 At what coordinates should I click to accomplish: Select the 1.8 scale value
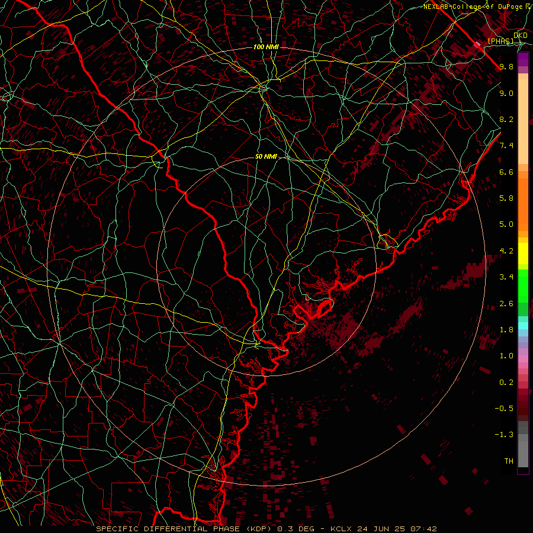coord(506,330)
